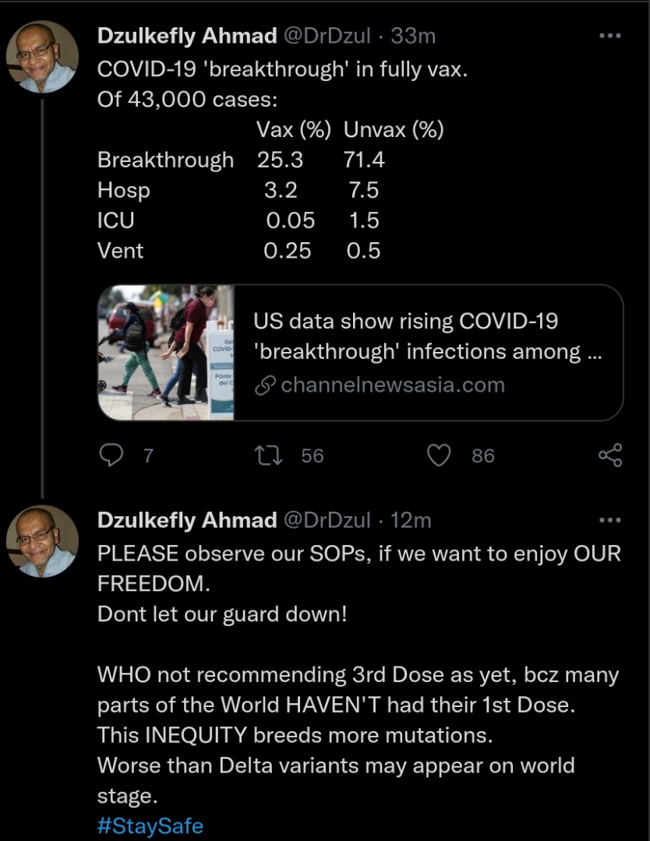The image size is (650, 841).
Task: Like the first tweet with heart icon
Action: pos(439,456)
